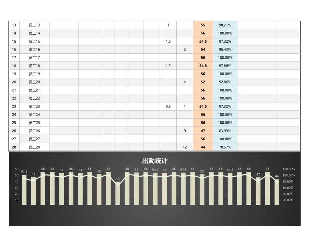Viewport: 326px width, 231px height.
Task: Click the 0.5 cell in the 员工23 row
Action: coord(168,106)
